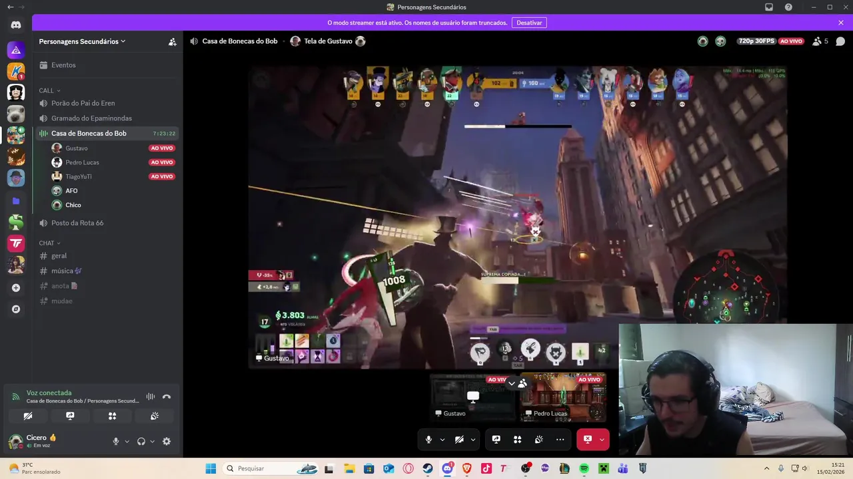The width and height of the screenshot is (853, 479).
Task: Open Spotify from the taskbar
Action: tap(584, 468)
